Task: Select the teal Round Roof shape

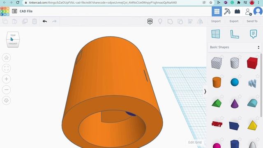Action: 252,103
